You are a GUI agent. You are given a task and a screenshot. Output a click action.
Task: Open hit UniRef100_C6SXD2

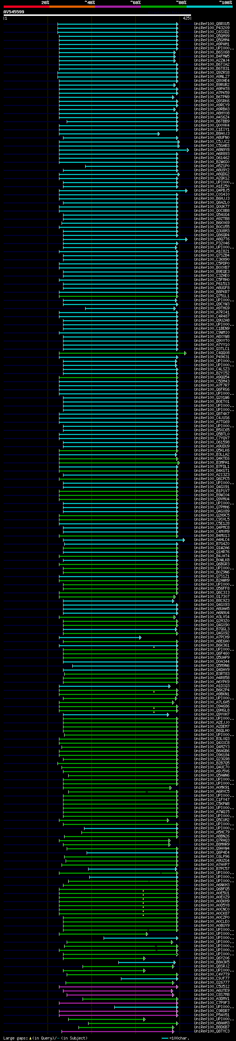pyautogui.click(x=212, y=32)
